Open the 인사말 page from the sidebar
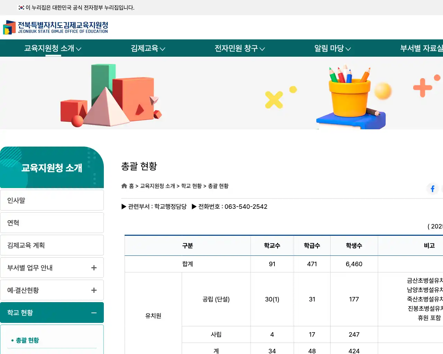 [52, 200]
